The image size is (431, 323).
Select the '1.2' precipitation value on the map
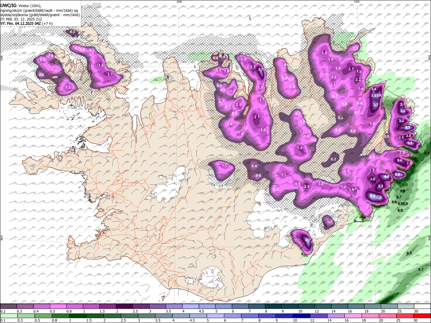219,70
